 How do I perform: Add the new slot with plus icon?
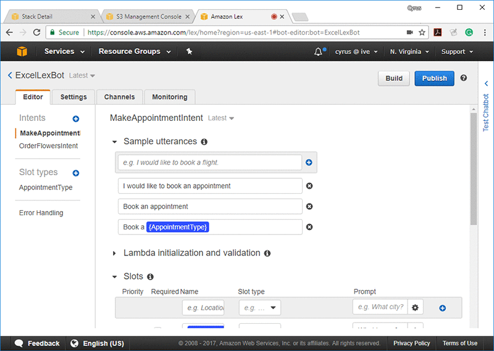click(442, 308)
